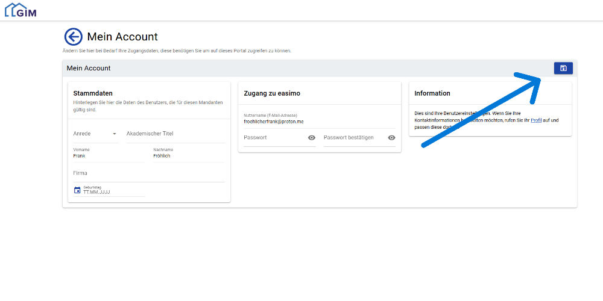Image resolution: width=603 pixels, height=301 pixels.
Task: Select the Nachname field with Fröhlich
Action: click(188, 156)
